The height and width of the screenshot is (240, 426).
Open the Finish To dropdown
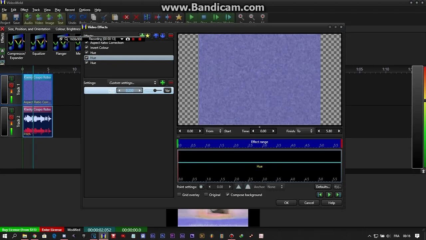(x=305, y=131)
